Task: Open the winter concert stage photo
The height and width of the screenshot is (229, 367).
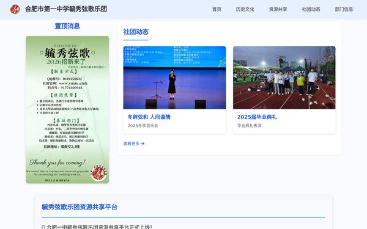Action: tap(174, 78)
